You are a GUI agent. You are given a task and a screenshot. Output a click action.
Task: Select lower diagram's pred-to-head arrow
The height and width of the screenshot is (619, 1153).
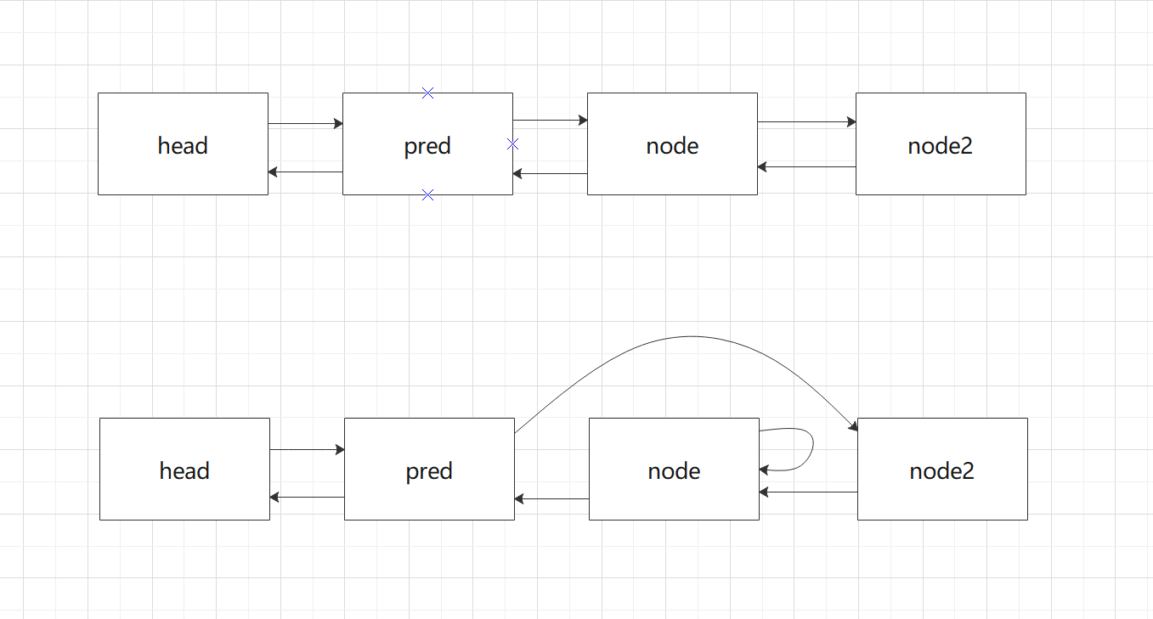[308, 498]
